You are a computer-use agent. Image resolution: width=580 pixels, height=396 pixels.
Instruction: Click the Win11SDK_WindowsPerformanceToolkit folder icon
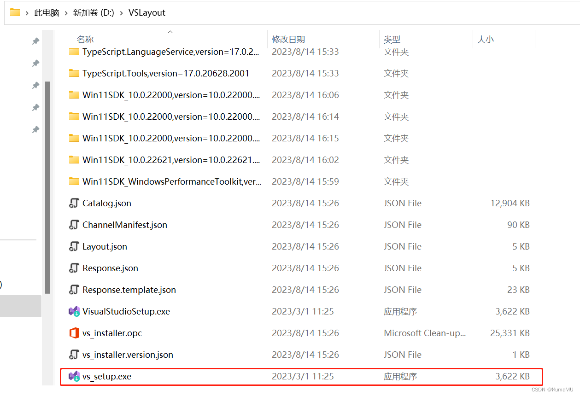click(74, 181)
